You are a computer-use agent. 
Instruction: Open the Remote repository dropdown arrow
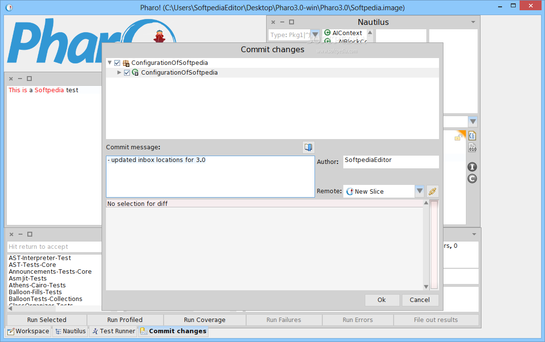419,191
